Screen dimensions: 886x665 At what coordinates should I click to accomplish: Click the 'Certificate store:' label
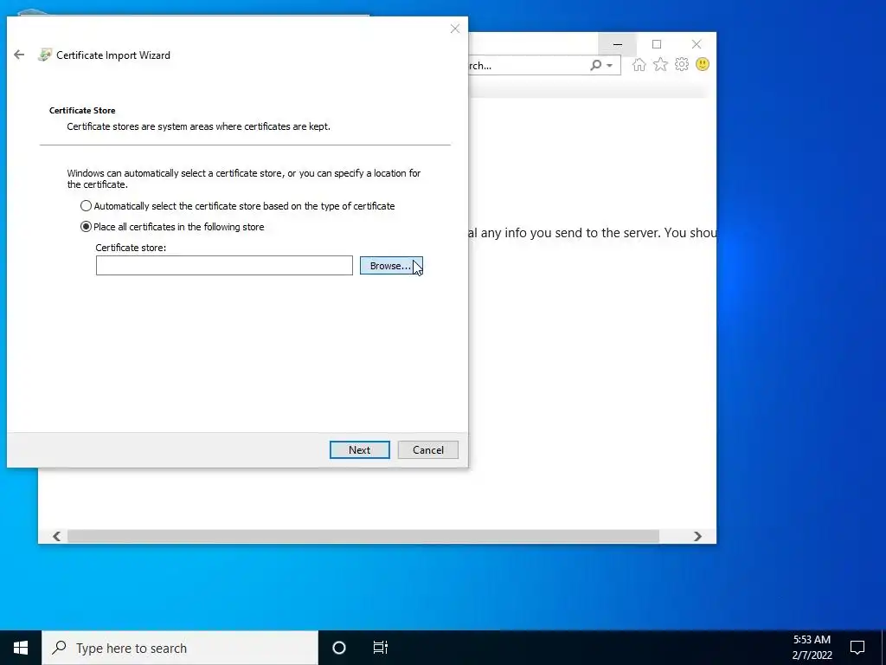131,248
